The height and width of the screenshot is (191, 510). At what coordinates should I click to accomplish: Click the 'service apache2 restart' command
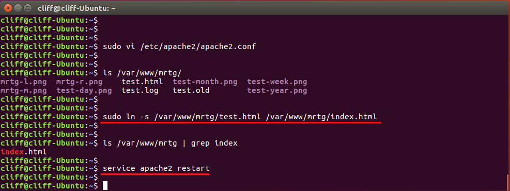tap(156, 169)
